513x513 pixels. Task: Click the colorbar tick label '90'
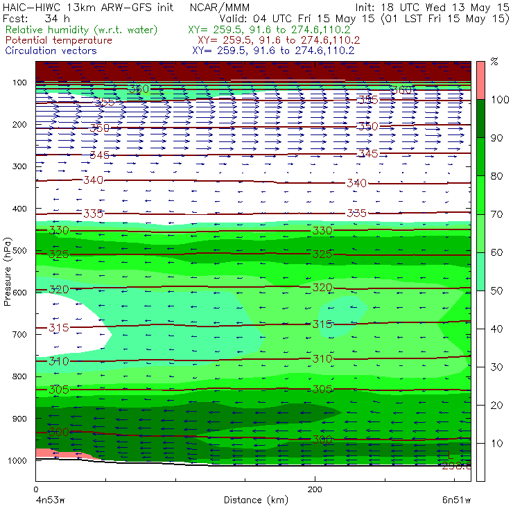coord(496,138)
